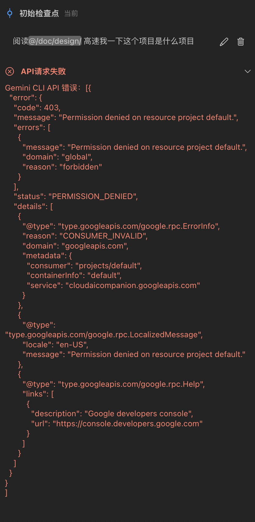Click the message text 高速我一下这个项目是什么项目
This screenshot has width=255, height=522.
click(139, 41)
